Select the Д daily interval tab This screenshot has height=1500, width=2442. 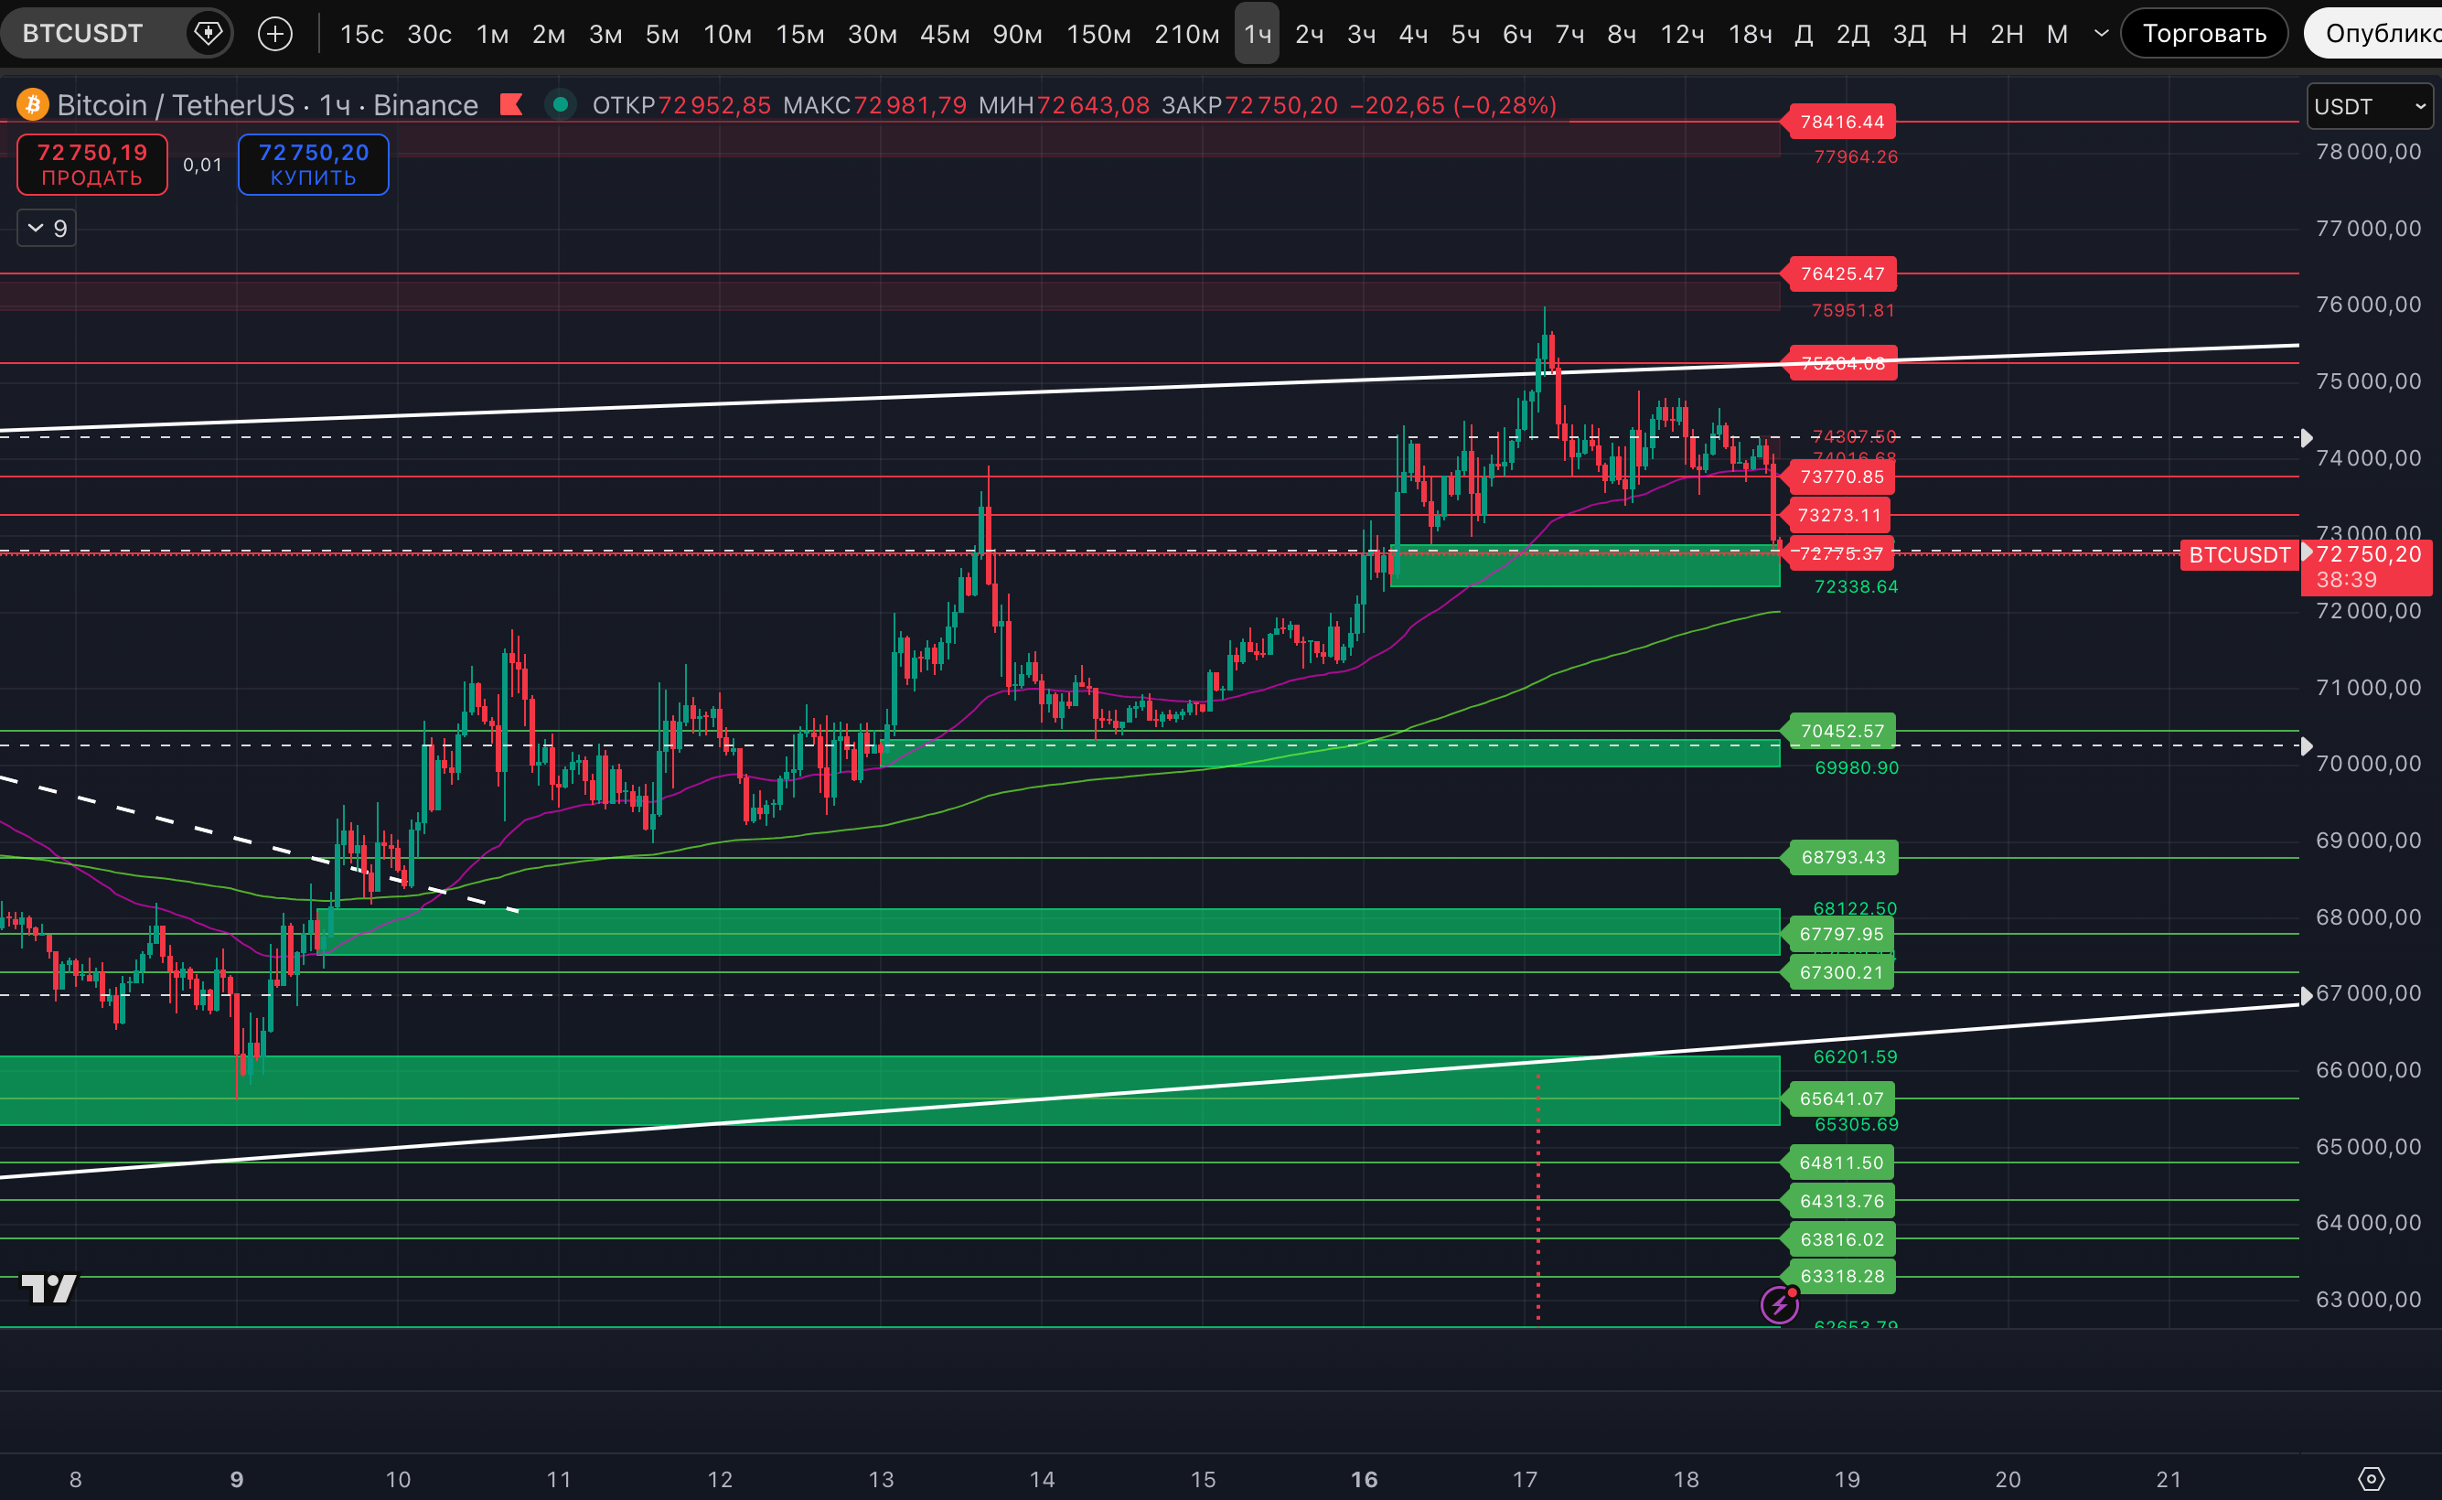pos(1805,34)
